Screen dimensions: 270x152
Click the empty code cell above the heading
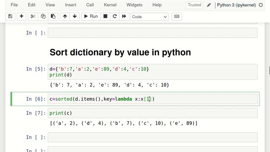153,33
